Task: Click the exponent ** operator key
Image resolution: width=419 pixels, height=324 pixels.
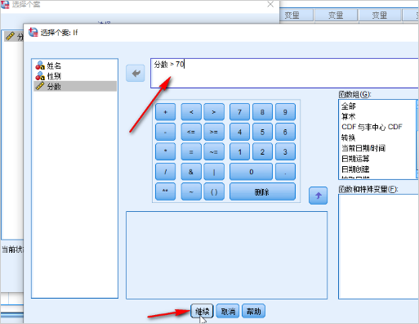Action: point(165,191)
